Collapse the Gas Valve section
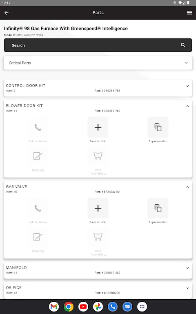196x314 pixels. pyautogui.click(x=187, y=187)
